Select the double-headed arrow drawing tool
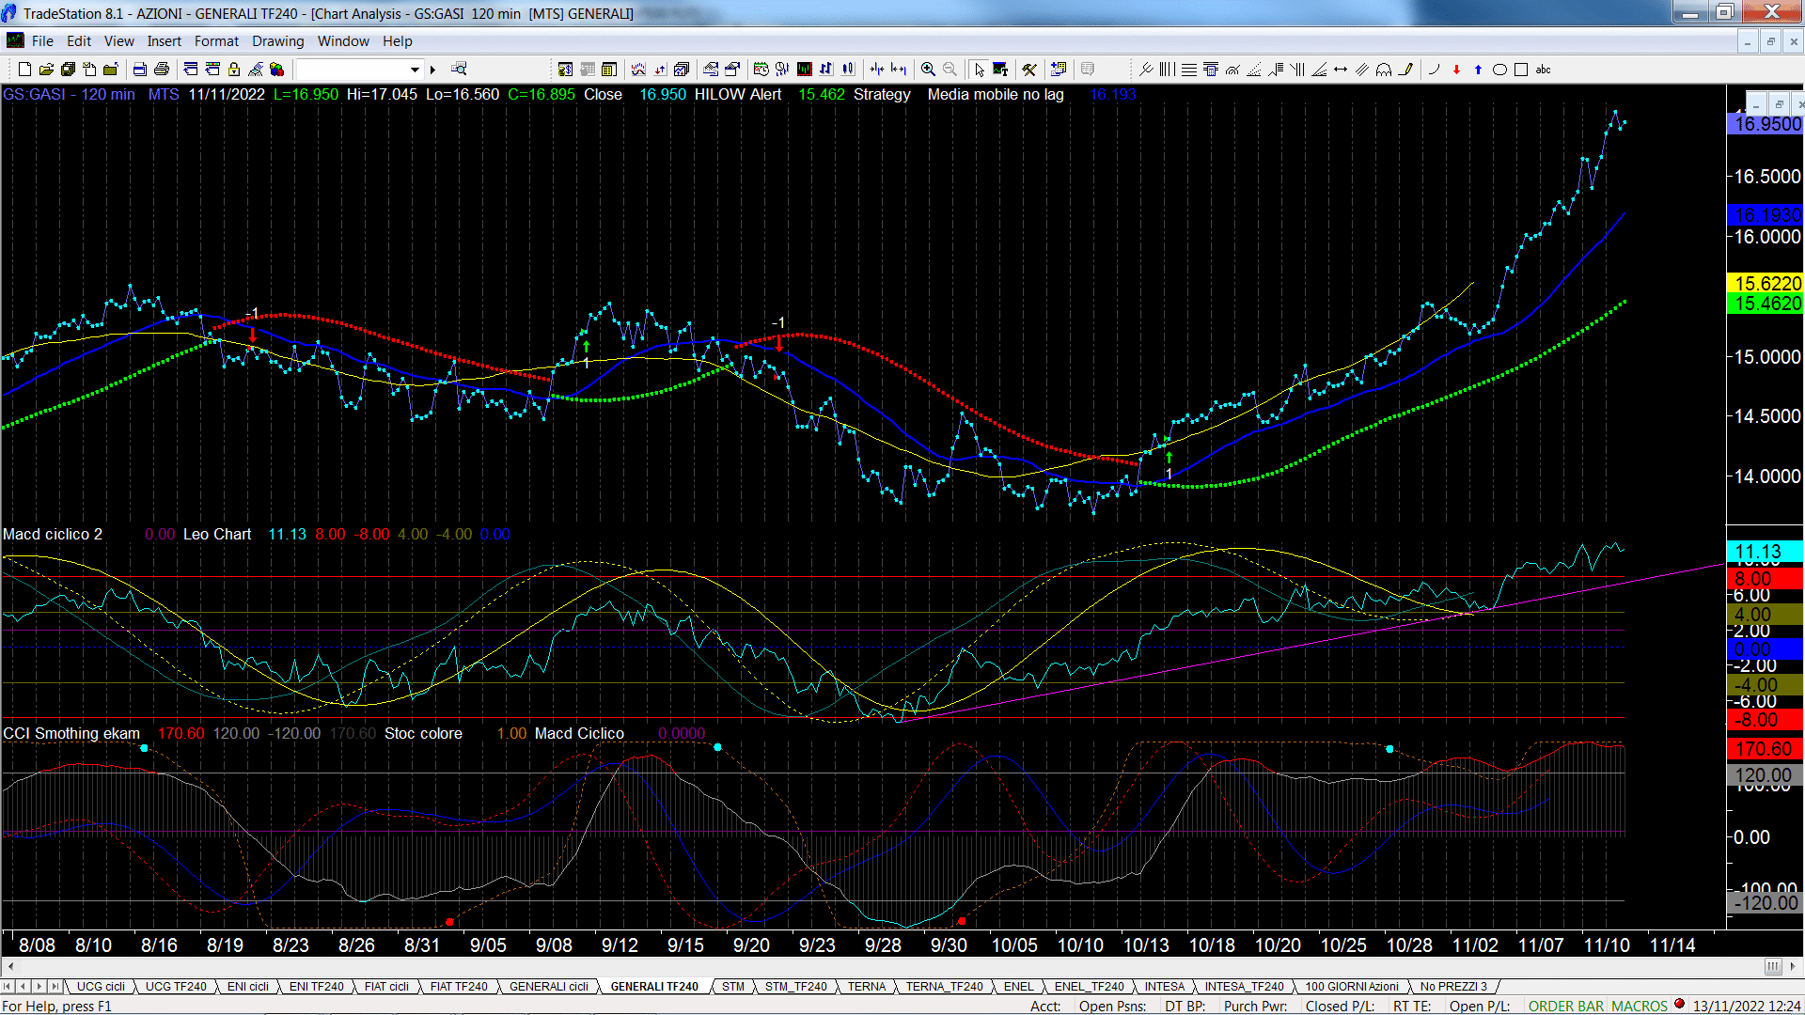1805x1015 pixels. pyautogui.click(x=1341, y=69)
